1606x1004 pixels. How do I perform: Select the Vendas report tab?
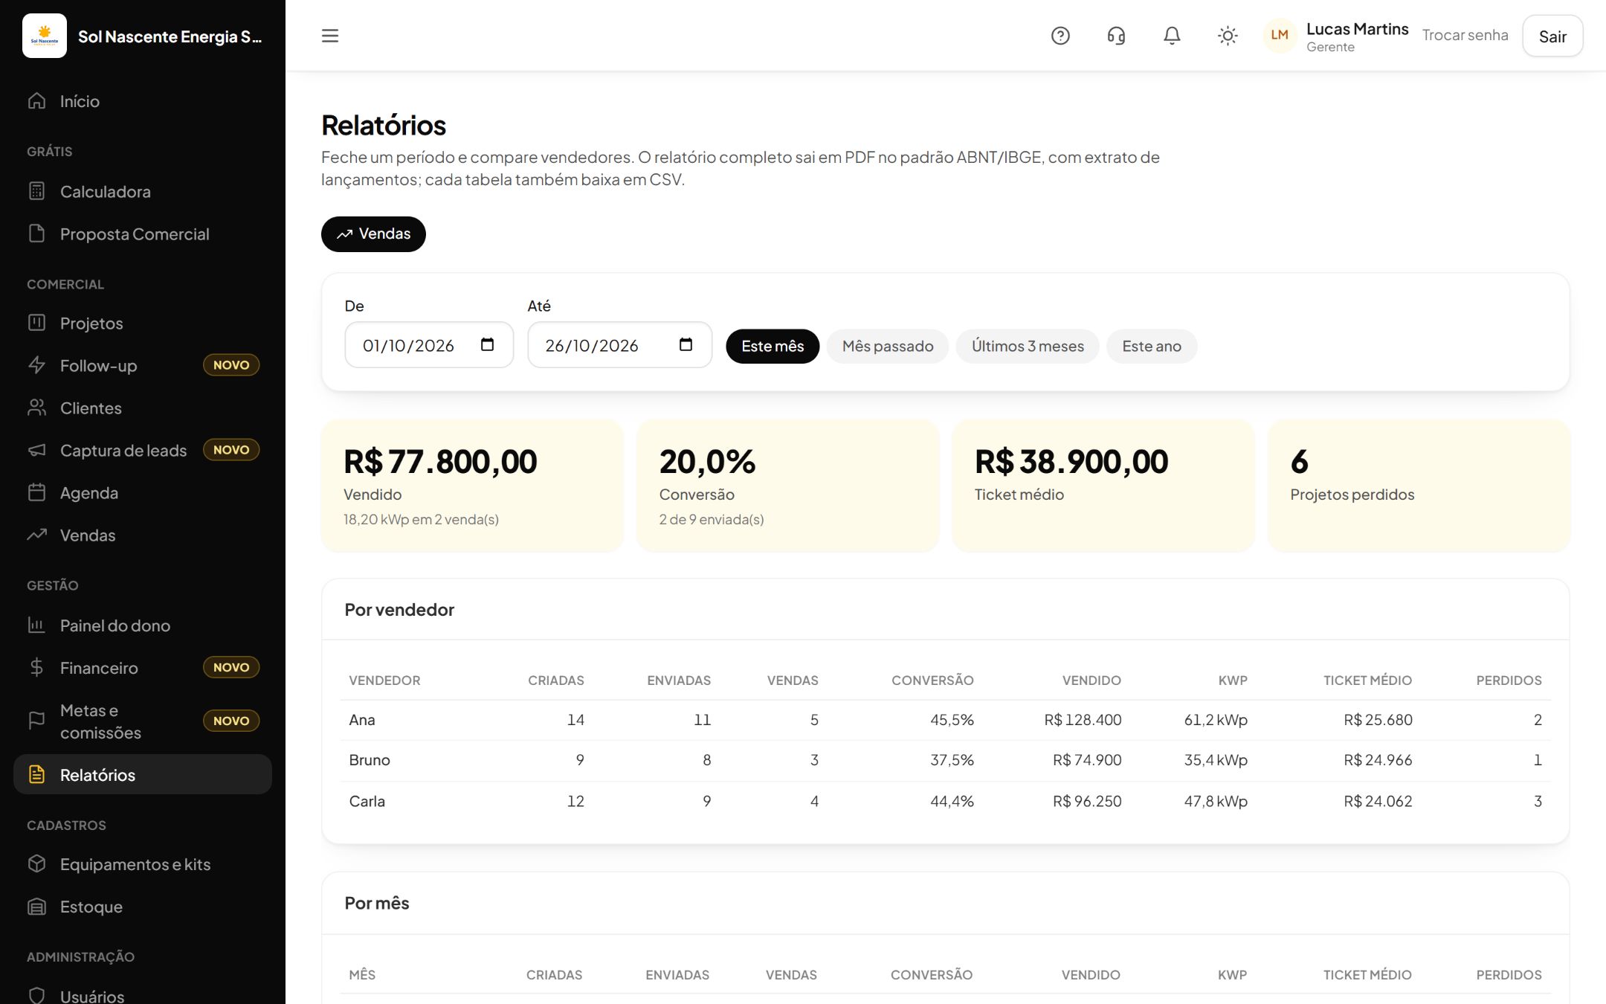373,234
